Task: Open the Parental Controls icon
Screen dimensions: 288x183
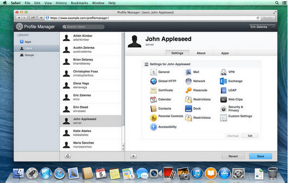Action: click(x=154, y=118)
